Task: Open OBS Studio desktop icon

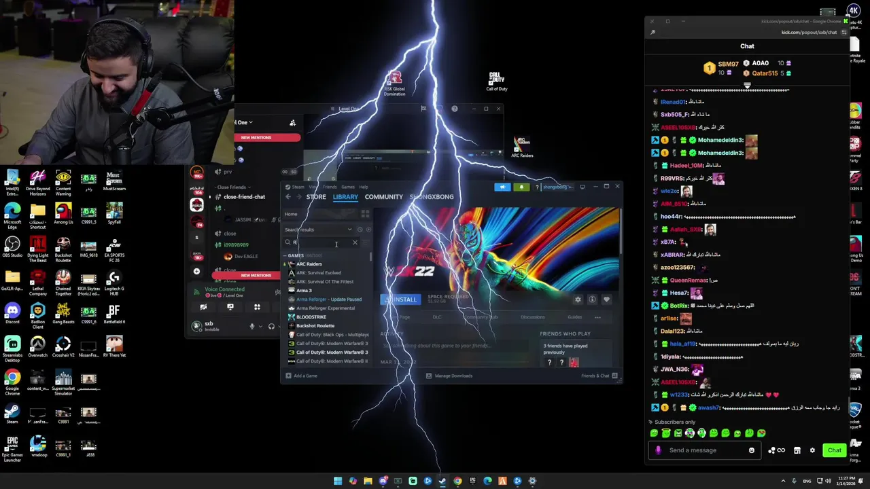Action: click(x=12, y=247)
